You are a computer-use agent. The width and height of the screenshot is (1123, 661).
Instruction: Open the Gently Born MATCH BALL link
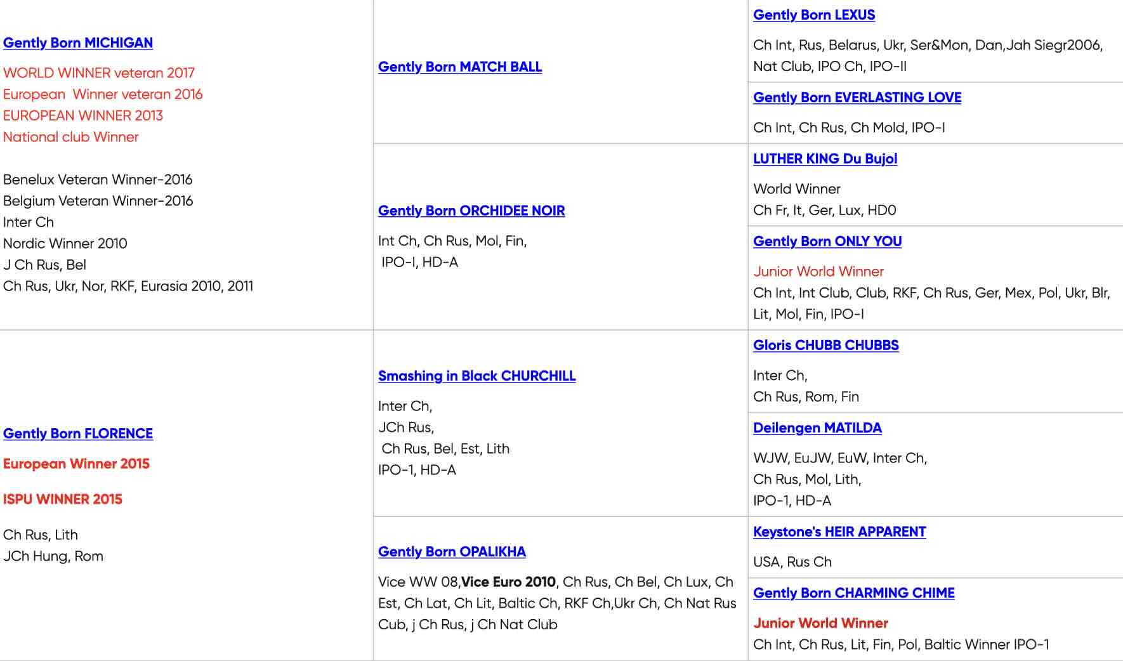point(460,67)
